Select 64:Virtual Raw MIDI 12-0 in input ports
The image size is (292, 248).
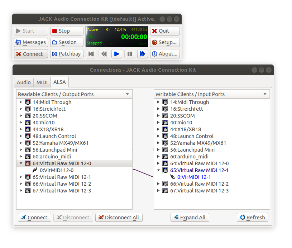click(x=199, y=163)
